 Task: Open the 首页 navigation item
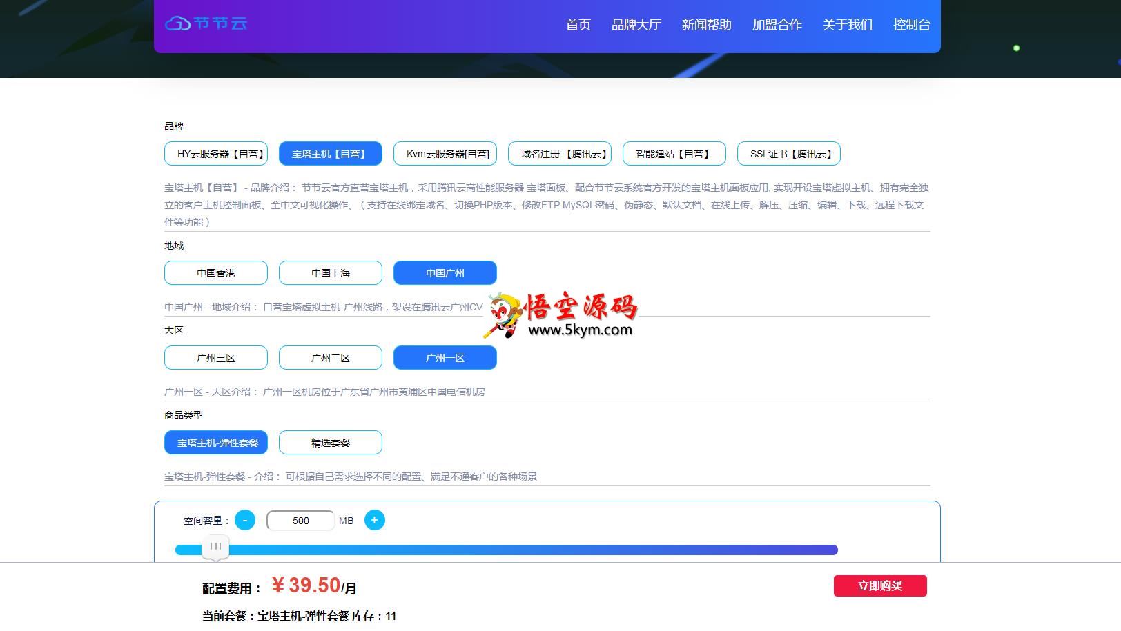tap(578, 25)
